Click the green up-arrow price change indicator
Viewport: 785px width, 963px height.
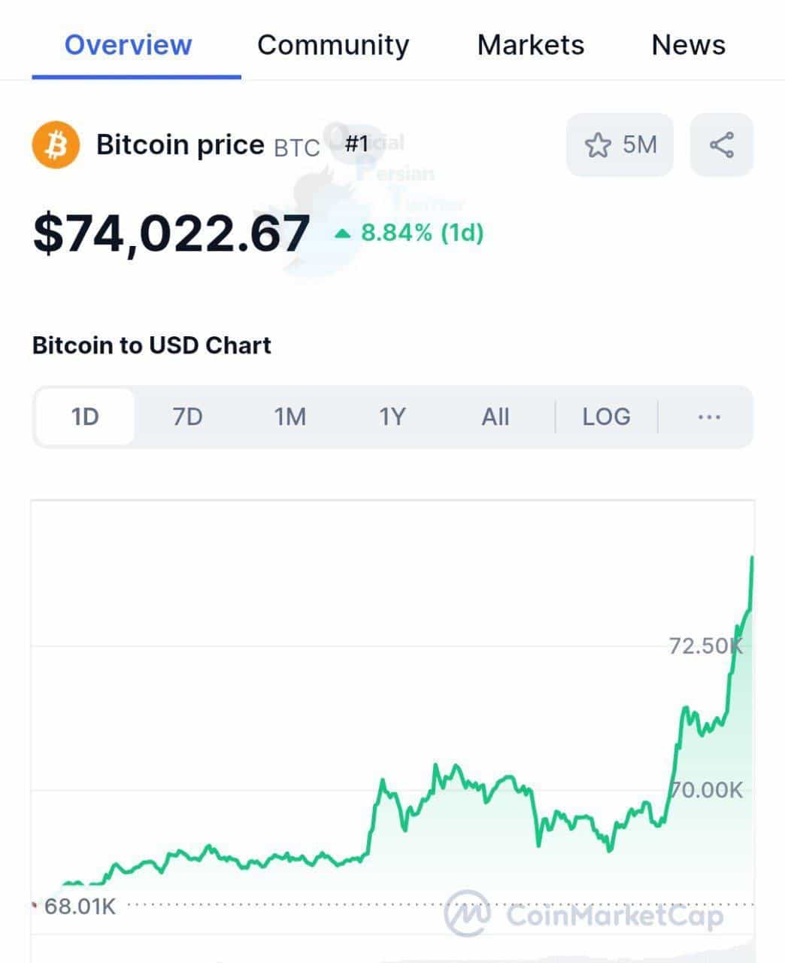(343, 233)
